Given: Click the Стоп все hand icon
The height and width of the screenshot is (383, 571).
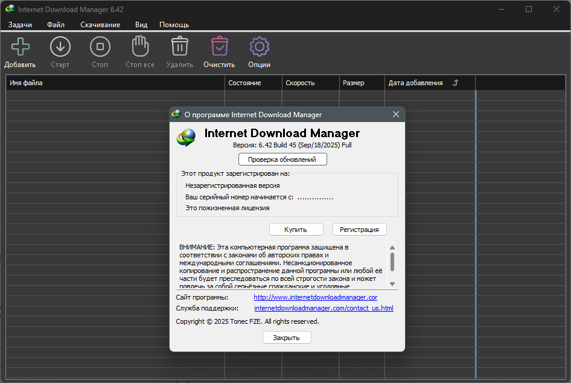Looking at the screenshot, I should [x=140, y=47].
